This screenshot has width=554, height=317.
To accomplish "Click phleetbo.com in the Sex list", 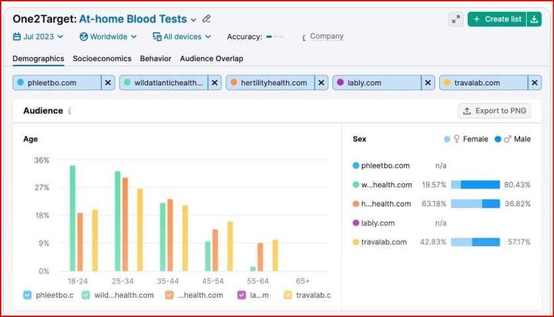I will (385, 165).
